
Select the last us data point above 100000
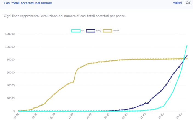tap(187, 46)
